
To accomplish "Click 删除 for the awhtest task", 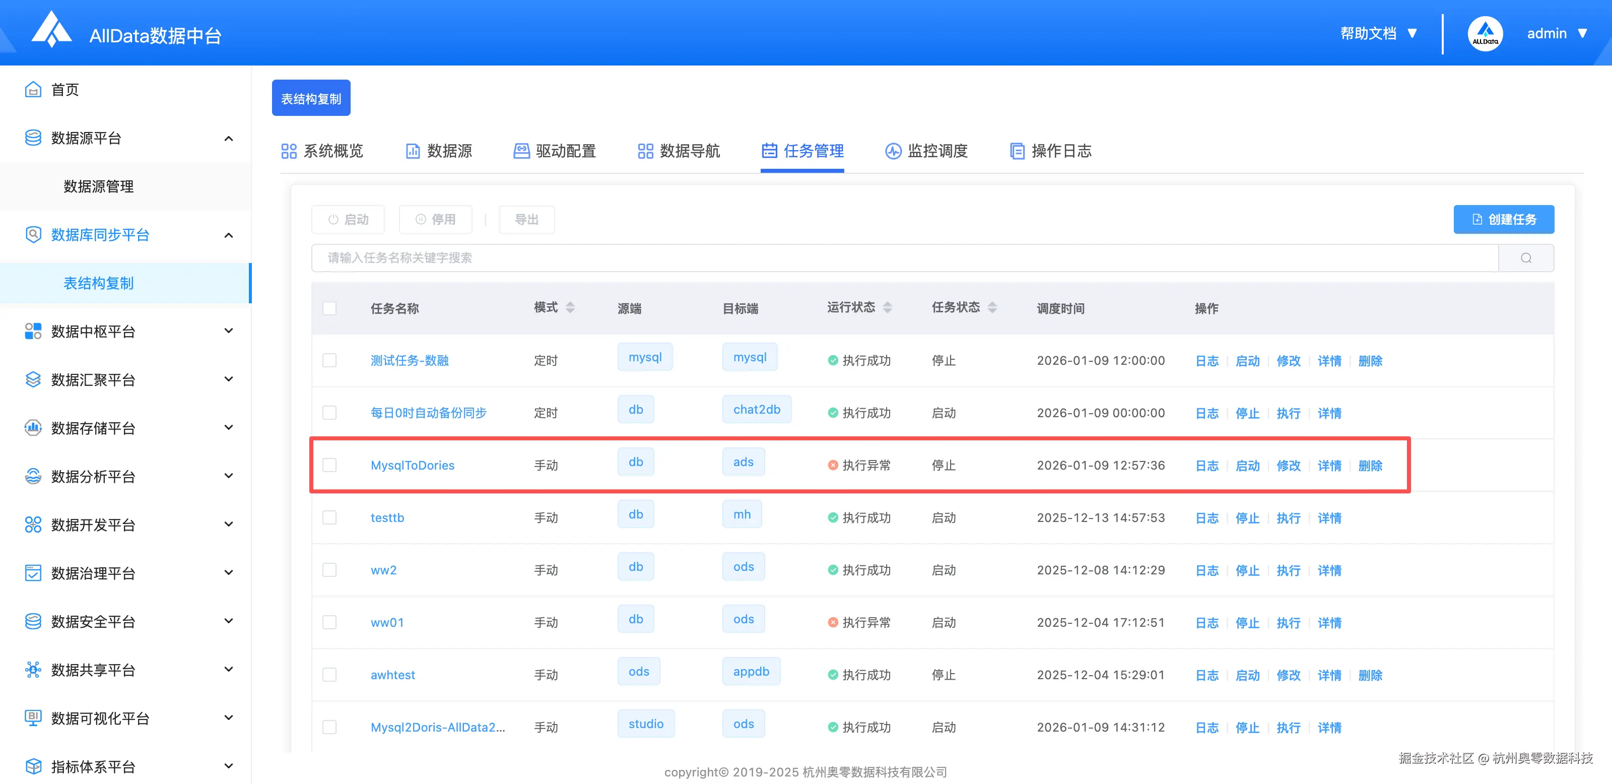I will click(x=1370, y=675).
